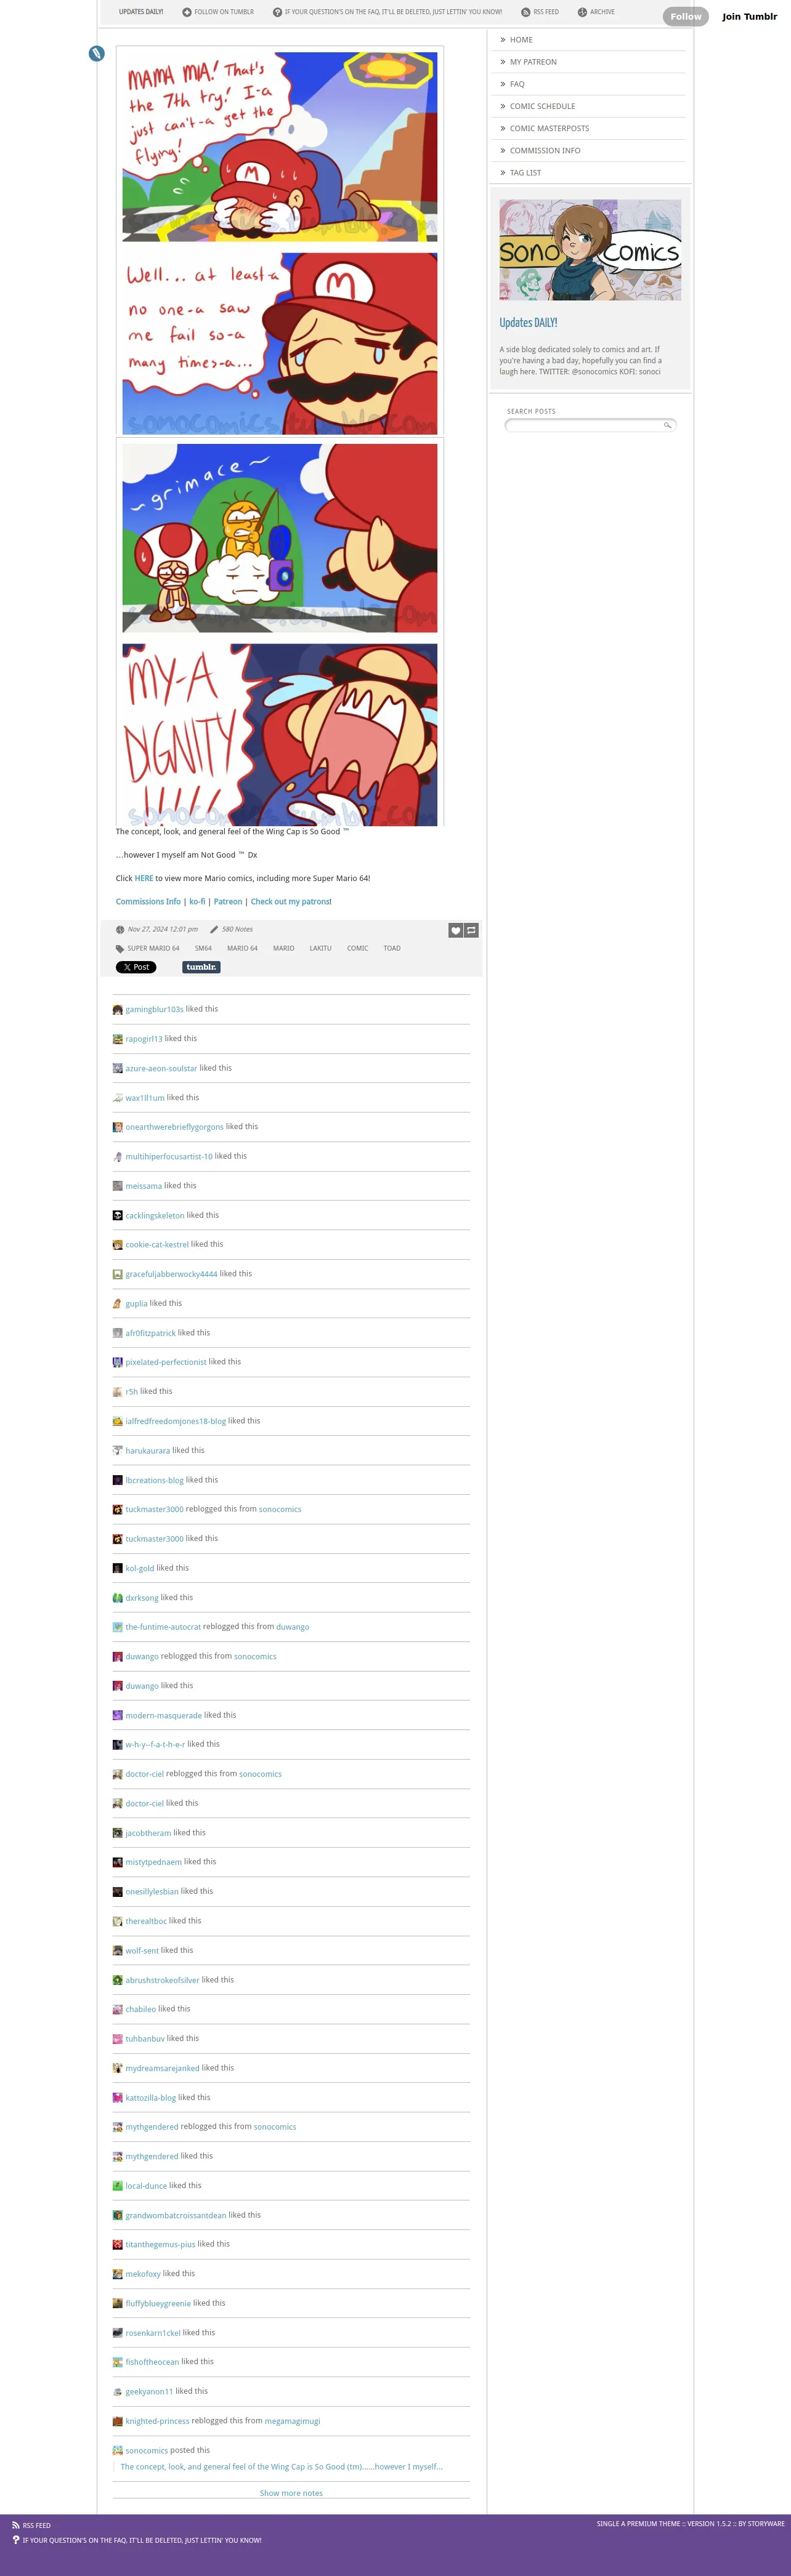Open the 580 Notes link

(x=237, y=929)
